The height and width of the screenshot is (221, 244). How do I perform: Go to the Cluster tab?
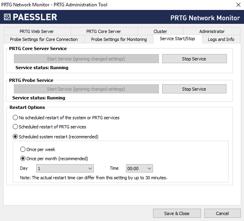160,31
